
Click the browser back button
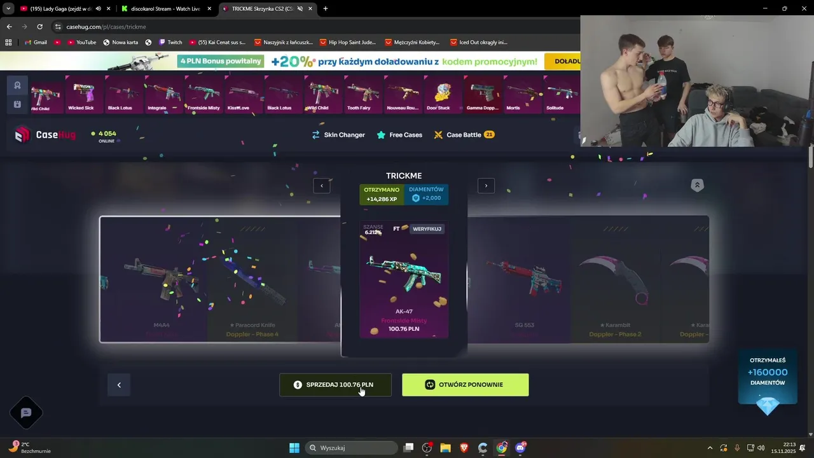9,27
